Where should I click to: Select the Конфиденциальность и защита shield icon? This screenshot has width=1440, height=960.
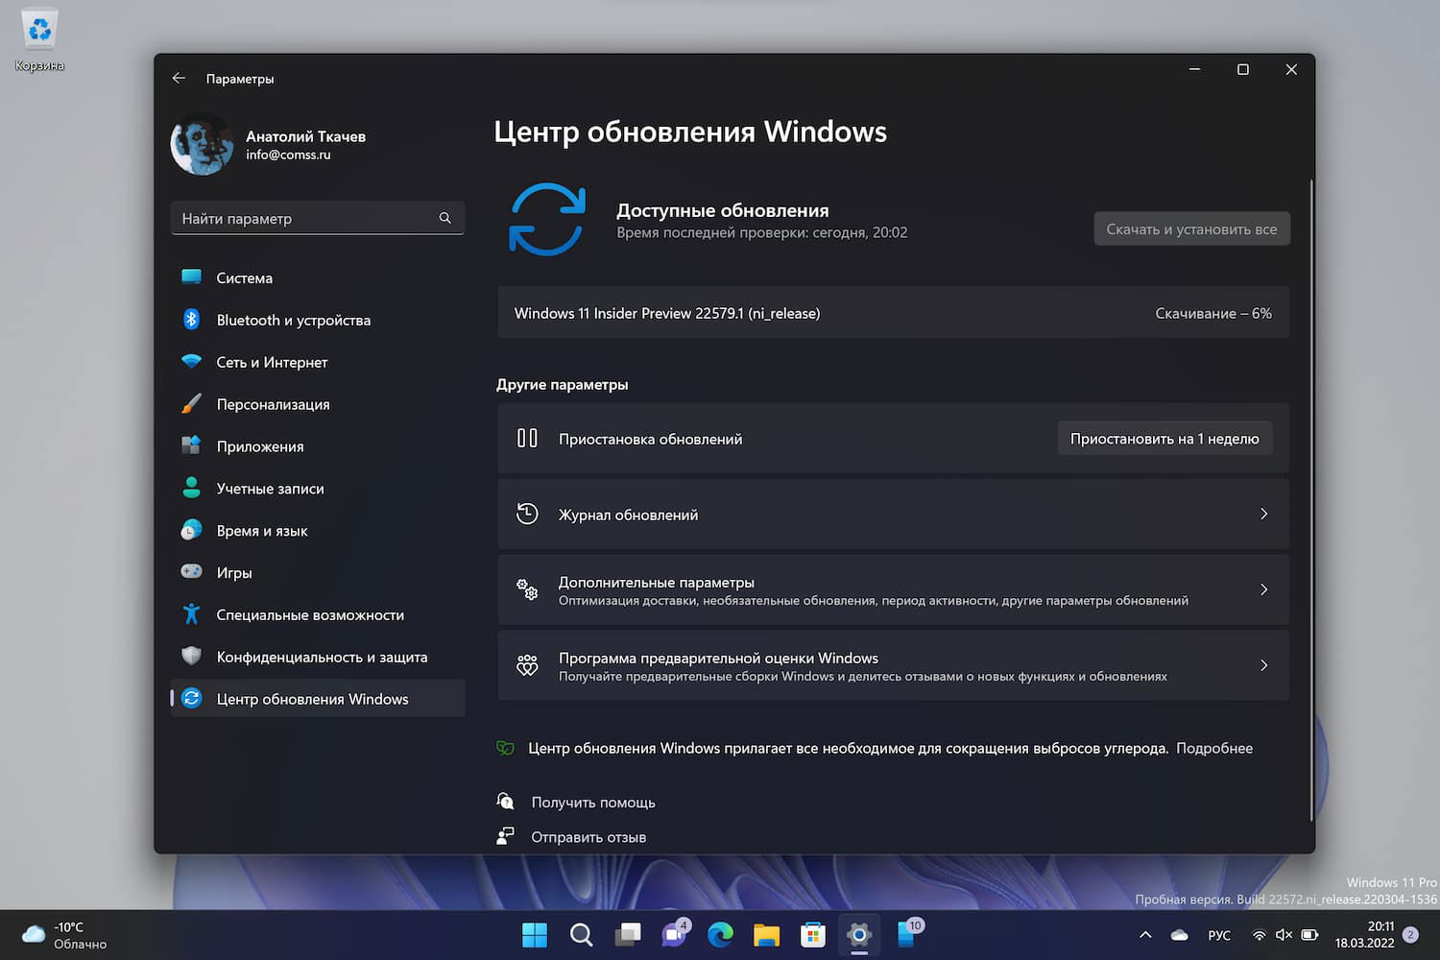(x=191, y=657)
